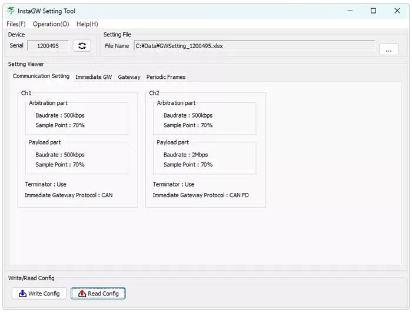
Task: Browse for setting file with ellipsis button
Action: point(388,50)
